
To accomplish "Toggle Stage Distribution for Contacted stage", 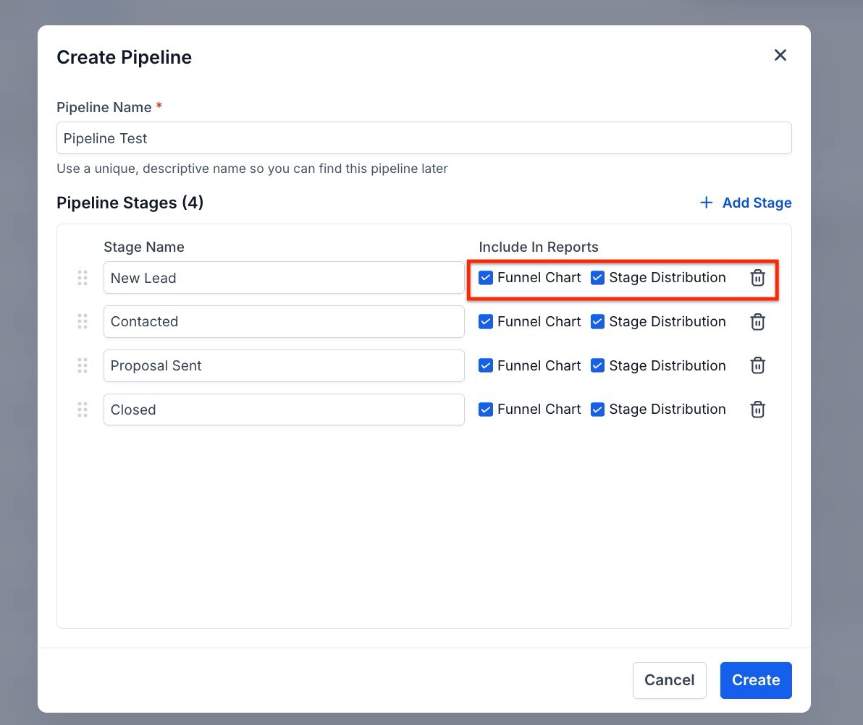I will coord(597,322).
